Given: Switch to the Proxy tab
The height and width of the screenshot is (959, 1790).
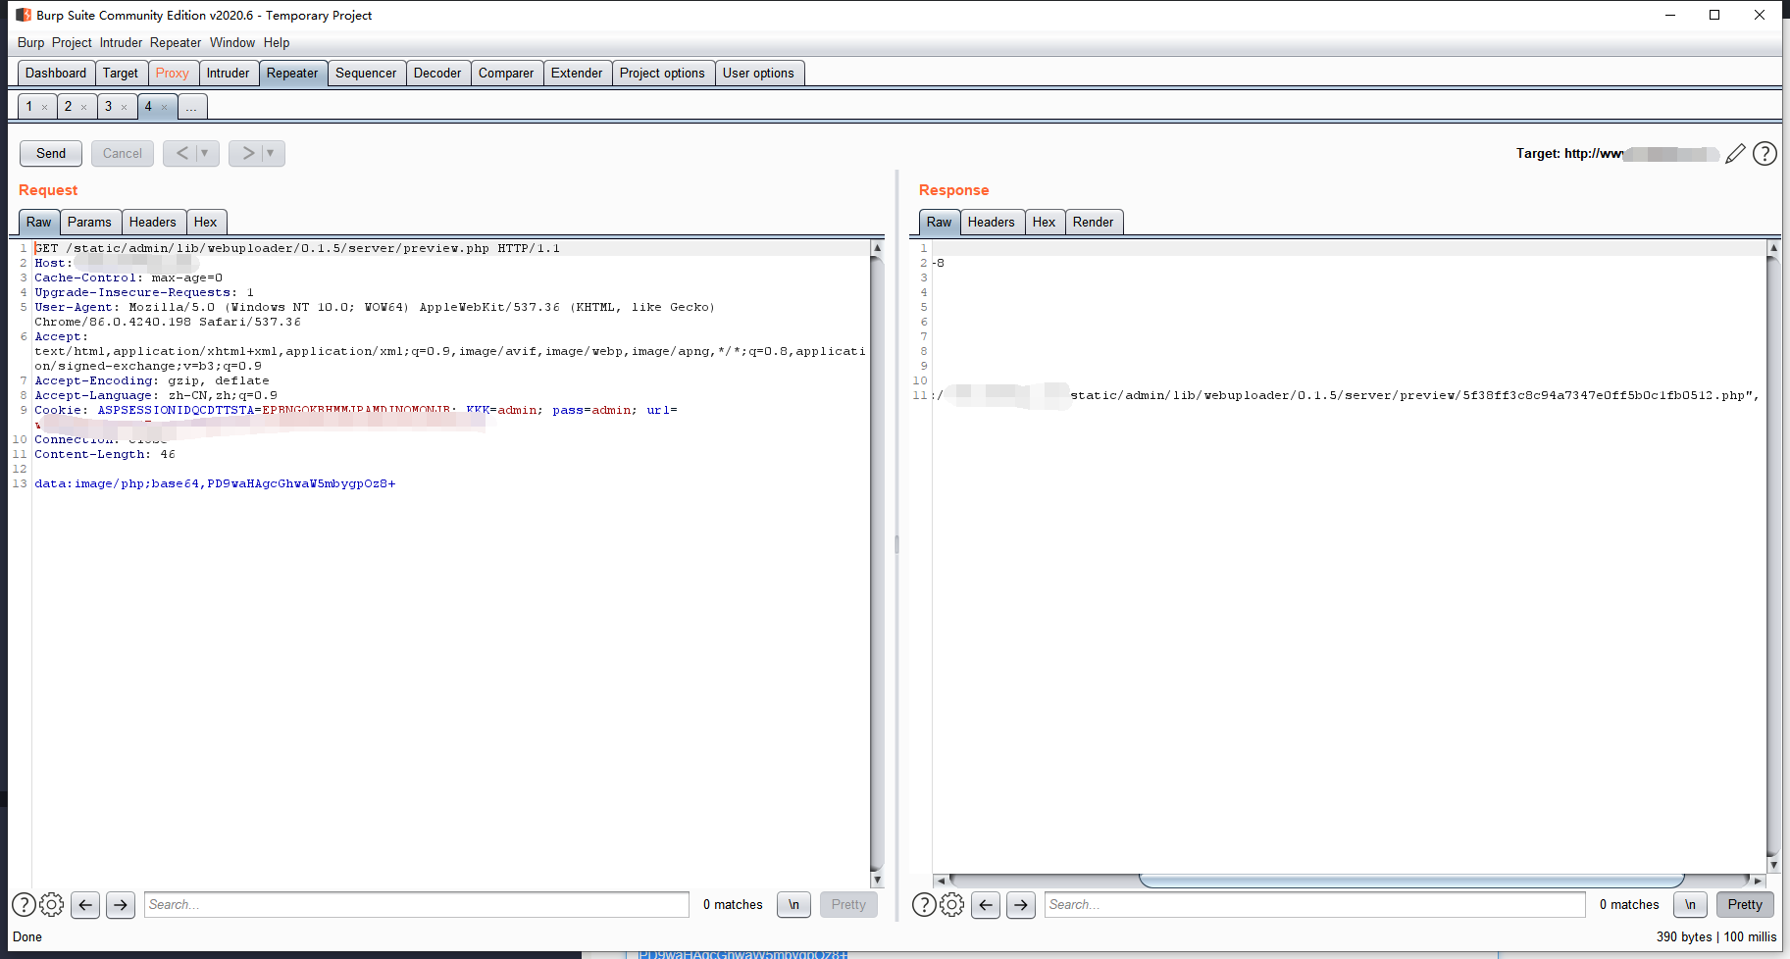Looking at the screenshot, I should (x=173, y=74).
